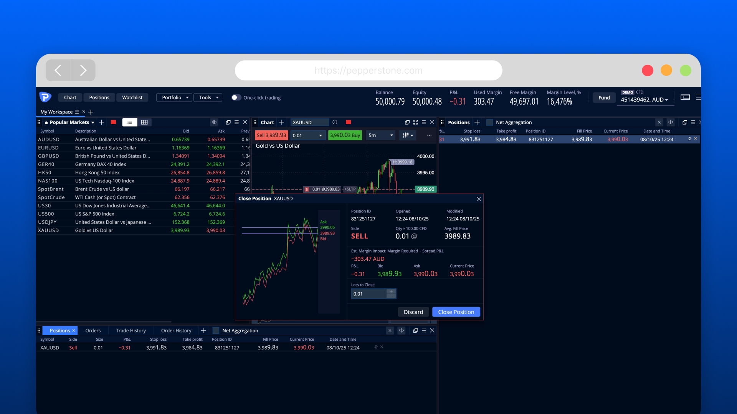This screenshot has height=414, width=737.
Task: Switch to Trade History tab
Action: point(131,330)
